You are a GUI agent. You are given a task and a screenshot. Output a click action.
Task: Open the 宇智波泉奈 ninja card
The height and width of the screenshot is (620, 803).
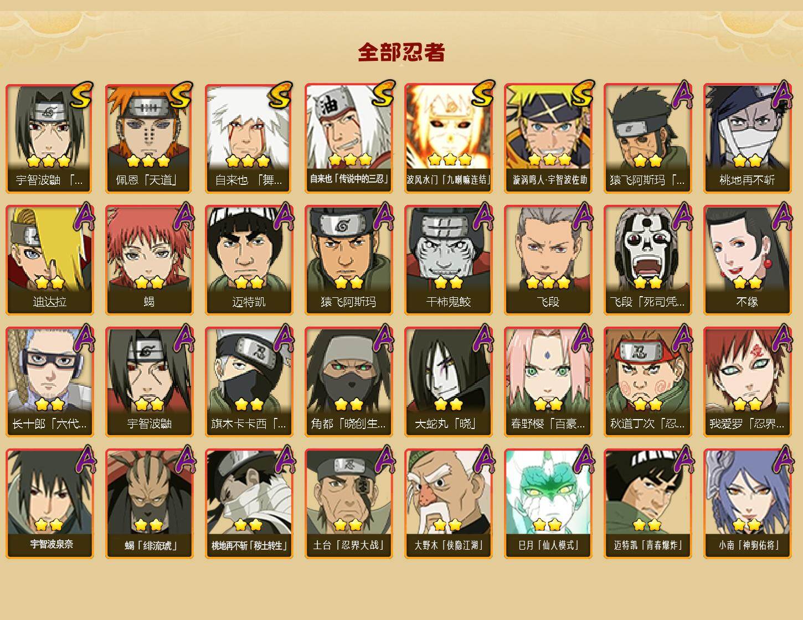[49, 504]
